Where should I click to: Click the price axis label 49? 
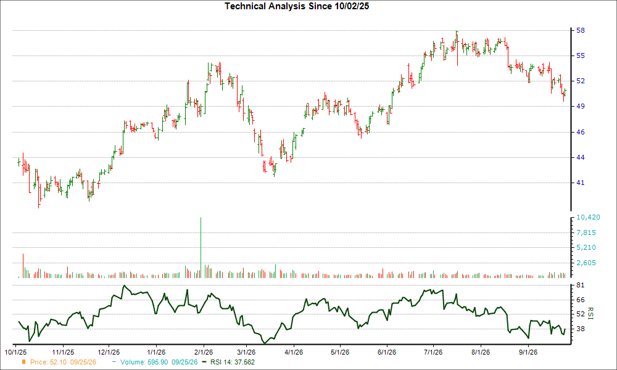pos(581,106)
